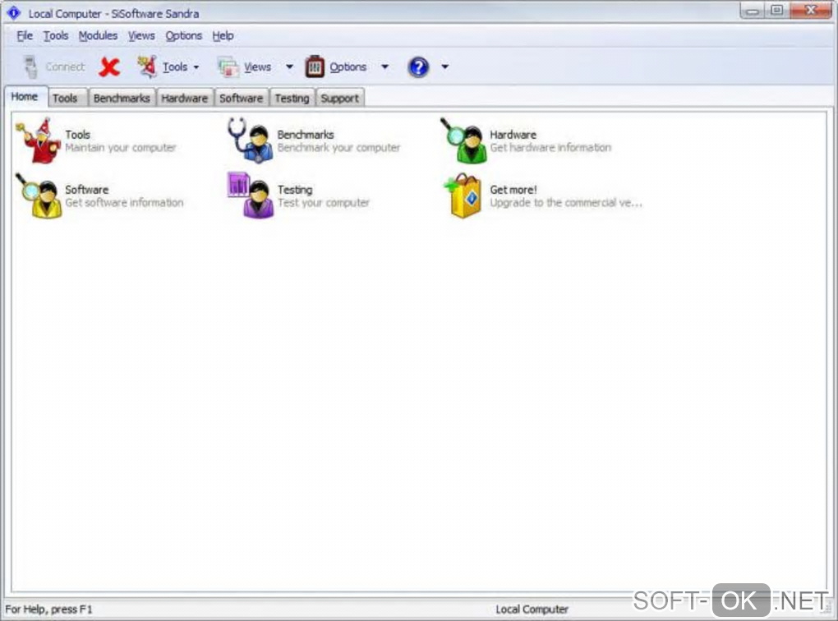Click 'Upgrade to the commercial ve...' text
838x621 pixels.
tap(566, 203)
